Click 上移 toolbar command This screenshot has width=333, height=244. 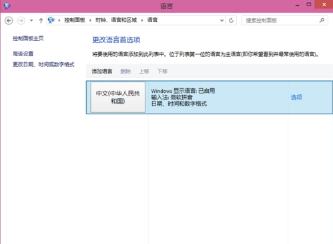[144, 72]
